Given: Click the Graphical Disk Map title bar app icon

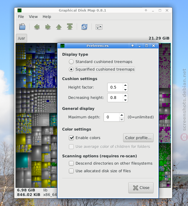Looking at the screenshot, I should pyautogui.click(x=20, y=10).
